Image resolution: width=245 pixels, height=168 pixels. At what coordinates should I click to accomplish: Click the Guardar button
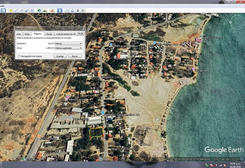point(60,56)
